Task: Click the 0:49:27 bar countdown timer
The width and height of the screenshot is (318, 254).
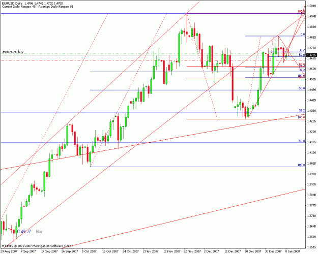Action: tap(24, 232)
